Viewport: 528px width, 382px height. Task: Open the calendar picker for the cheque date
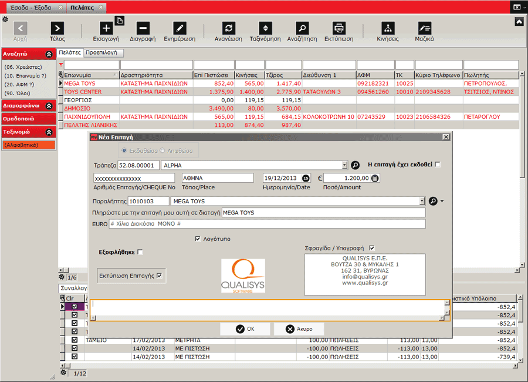tap(306, 178)
